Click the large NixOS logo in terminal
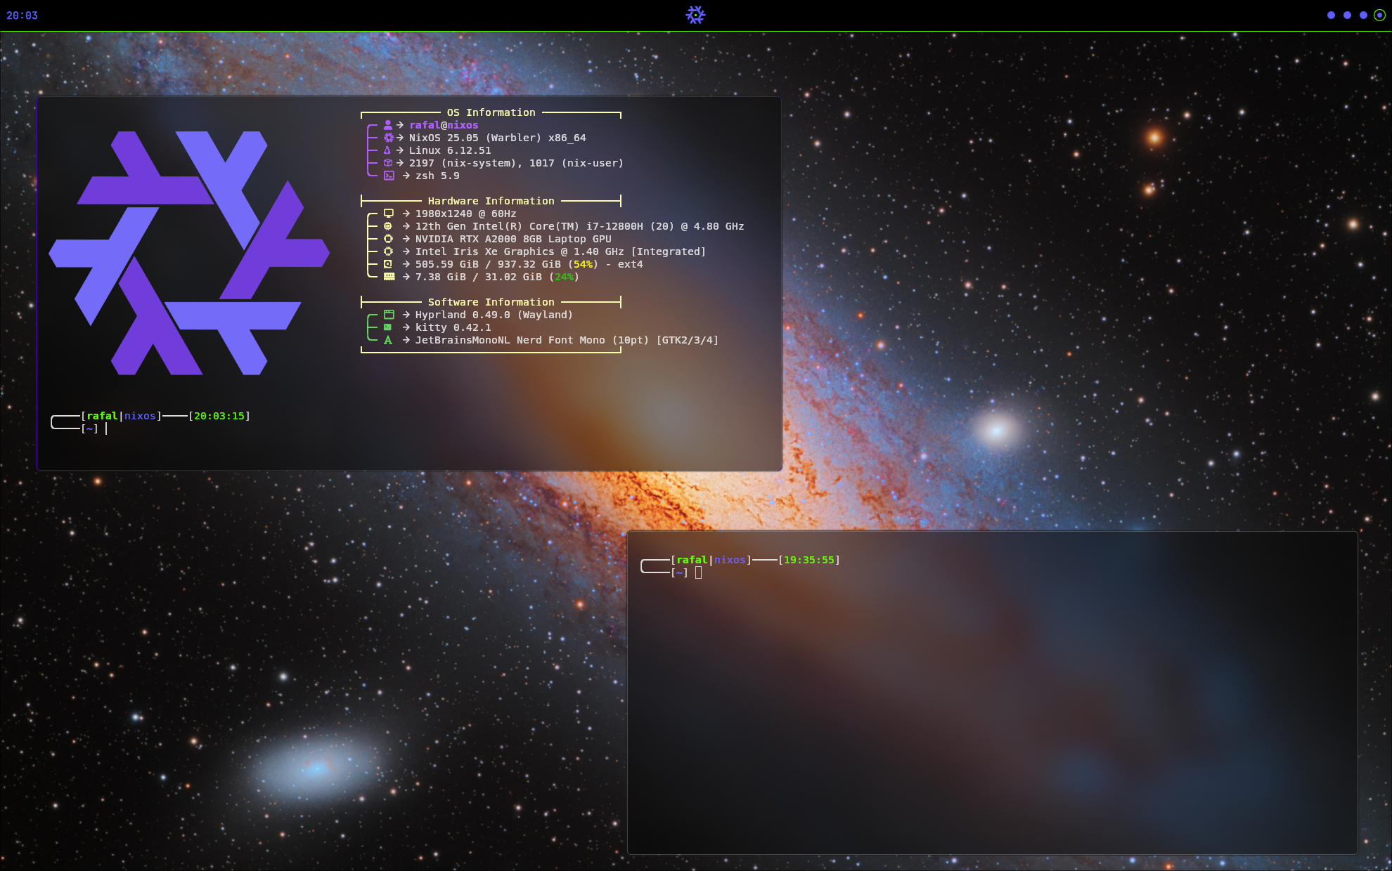 189,253
